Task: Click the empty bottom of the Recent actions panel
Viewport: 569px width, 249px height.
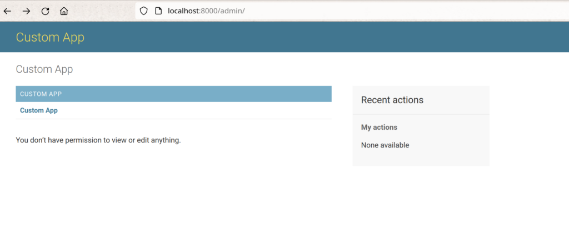Action: 421,159
